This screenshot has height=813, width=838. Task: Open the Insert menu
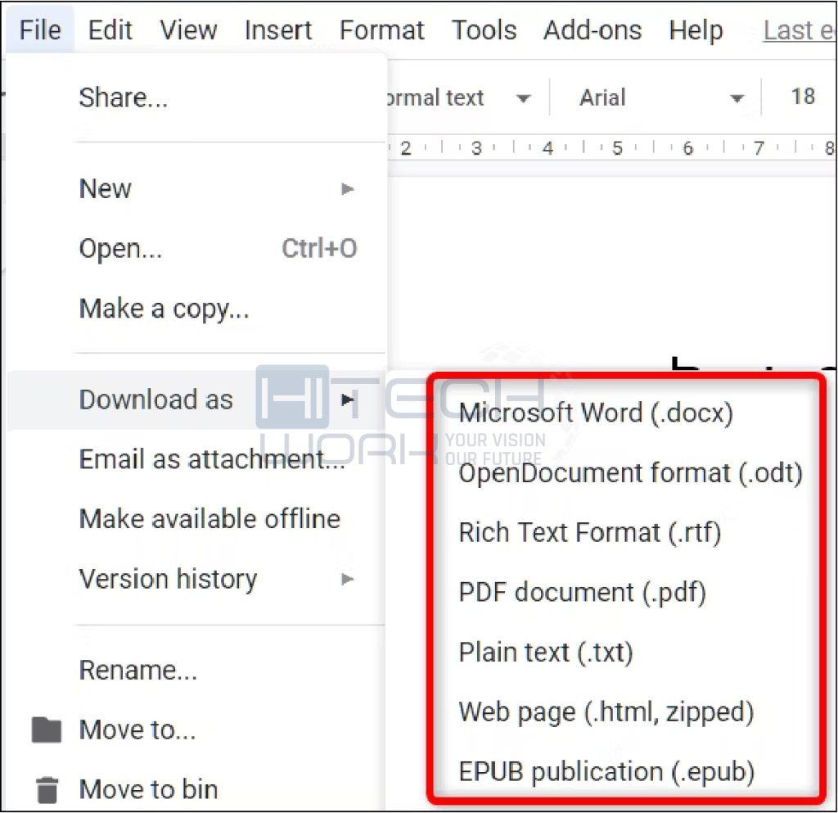[x=278, y=30]
